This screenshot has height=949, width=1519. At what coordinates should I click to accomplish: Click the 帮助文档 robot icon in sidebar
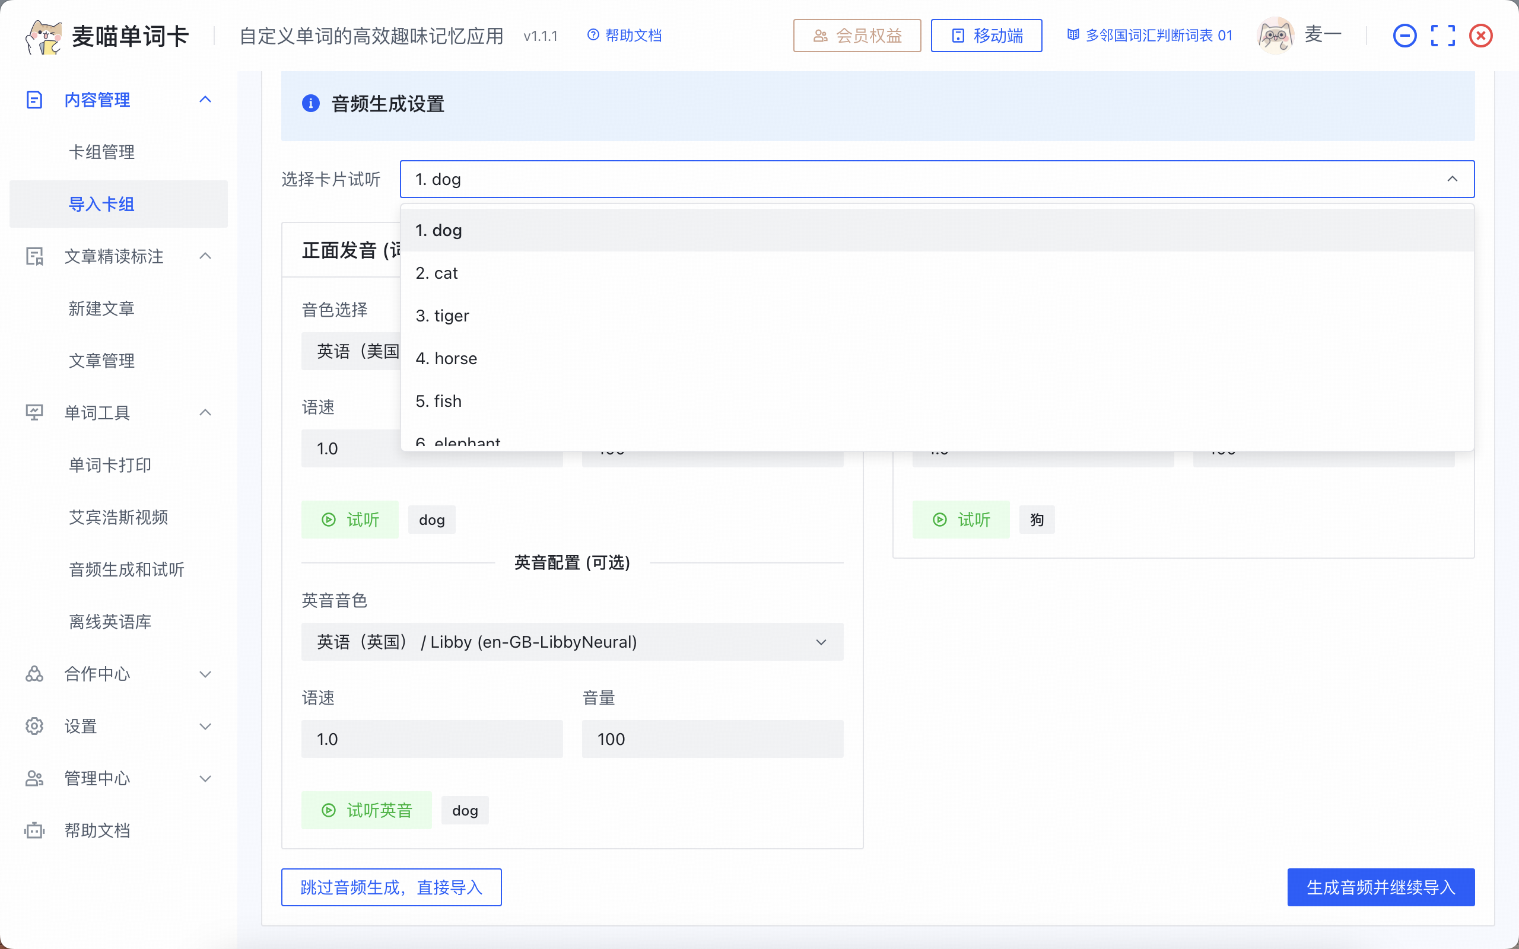(34, 830)
